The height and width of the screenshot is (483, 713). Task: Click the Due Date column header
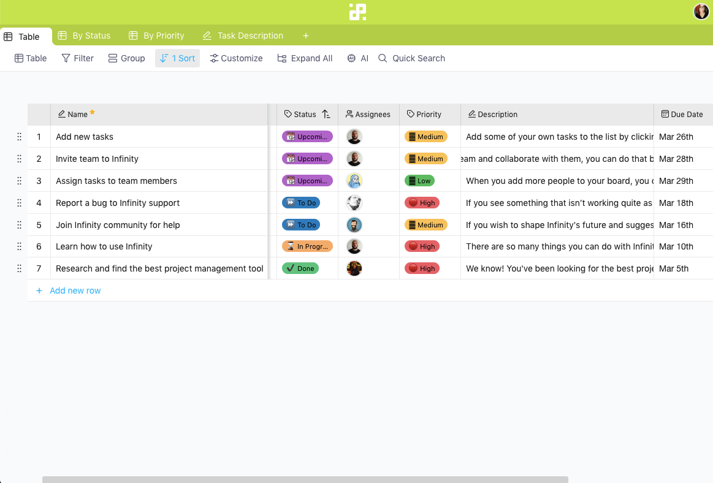coord(684,114)
